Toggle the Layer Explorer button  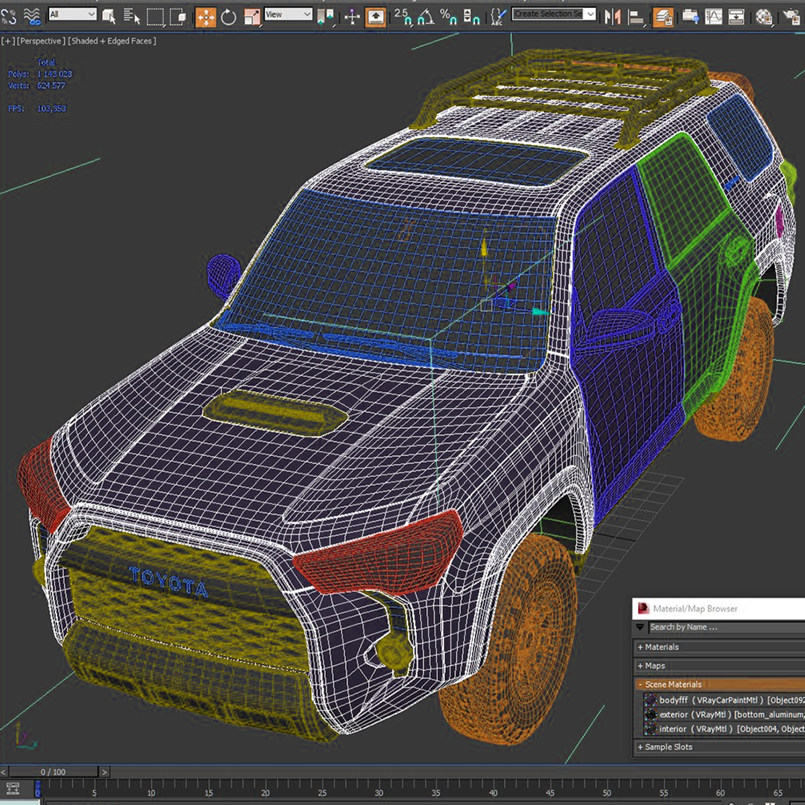(663, 17)
